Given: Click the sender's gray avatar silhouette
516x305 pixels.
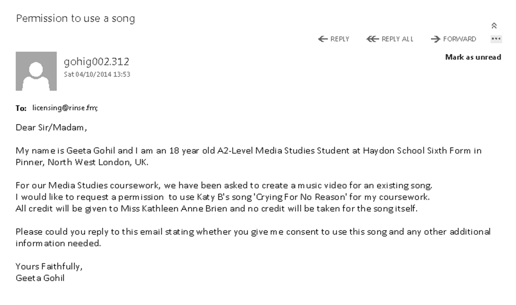Looking at the screenshot, I should pyautogui.click(x=36, y=71).
